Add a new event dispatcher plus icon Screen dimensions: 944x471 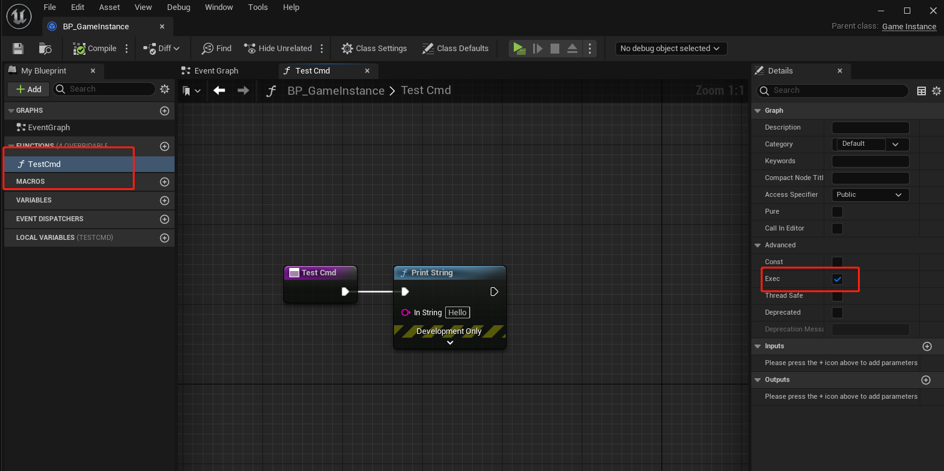coord(165,219)
